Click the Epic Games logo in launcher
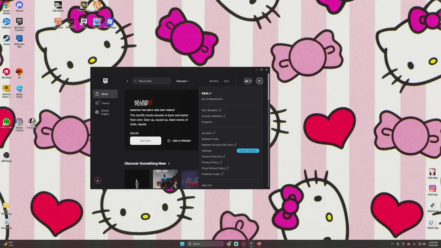The width and height of the screenshot is (441, 248). (x=105, y=81)
